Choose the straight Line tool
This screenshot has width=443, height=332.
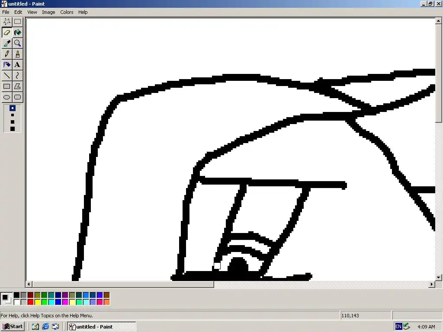[7, 75]
